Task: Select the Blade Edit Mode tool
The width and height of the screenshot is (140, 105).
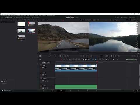Action: coord(70,59)
